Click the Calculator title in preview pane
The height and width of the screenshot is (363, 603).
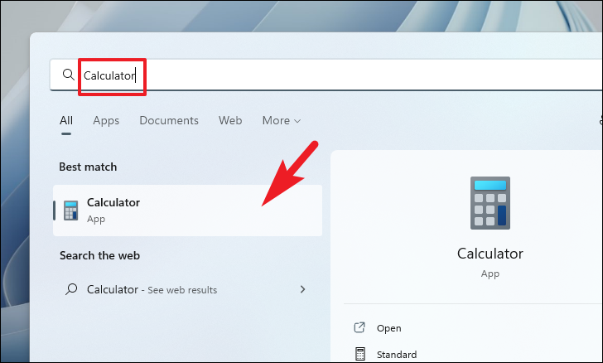[490, 254]
